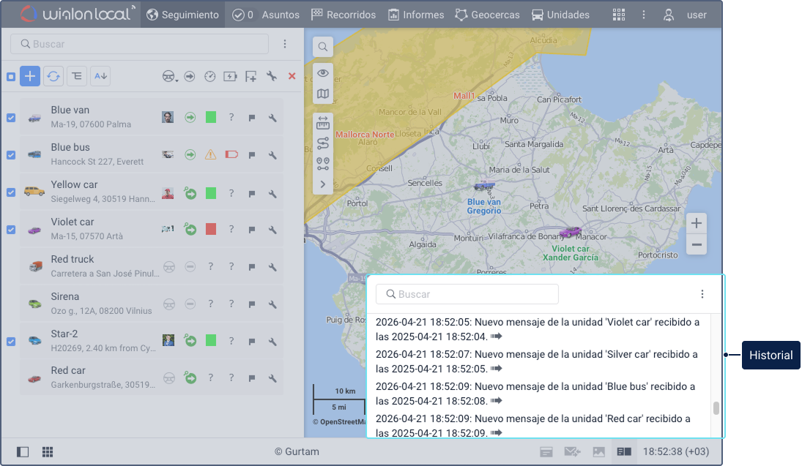This screenshot has height=466, width=802.
Task: Click the Historial log vertical scrollbar
Action: coord(716,408)
